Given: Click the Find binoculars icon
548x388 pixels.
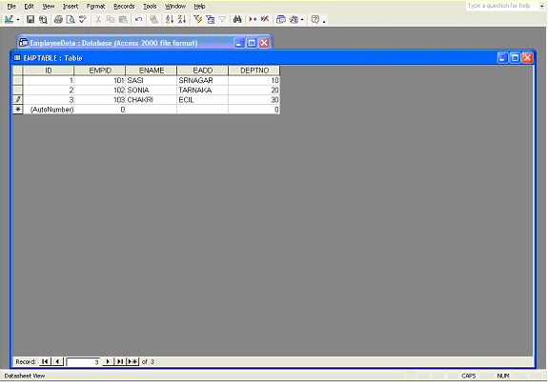Looking at the screenshot, I should (237, 20).
